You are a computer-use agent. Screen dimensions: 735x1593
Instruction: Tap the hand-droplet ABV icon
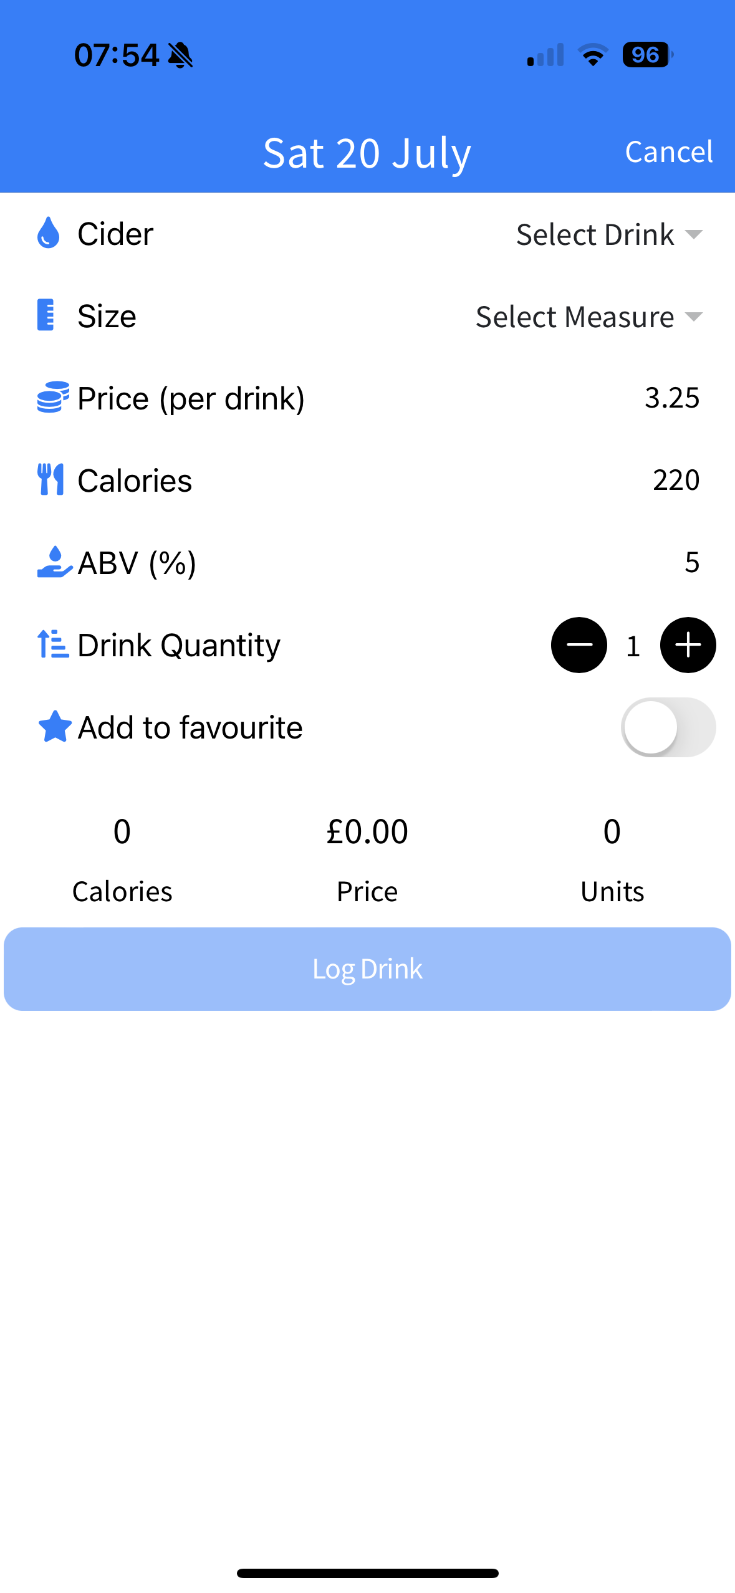(x=54, y=562)
